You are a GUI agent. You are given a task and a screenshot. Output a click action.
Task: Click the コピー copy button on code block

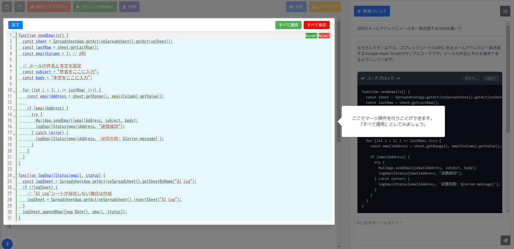491,78
